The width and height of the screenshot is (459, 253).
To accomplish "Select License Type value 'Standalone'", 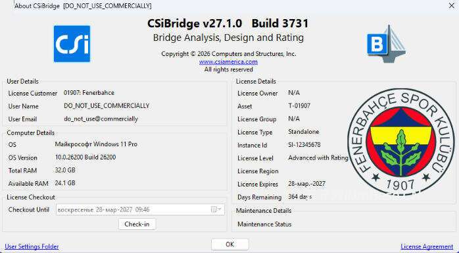I will point(304,132).
